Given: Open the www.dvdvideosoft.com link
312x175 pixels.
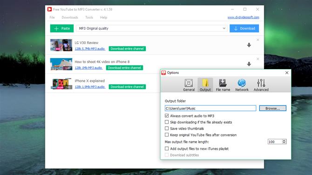Looking at the screenshot, I should [x=243, y=17].
